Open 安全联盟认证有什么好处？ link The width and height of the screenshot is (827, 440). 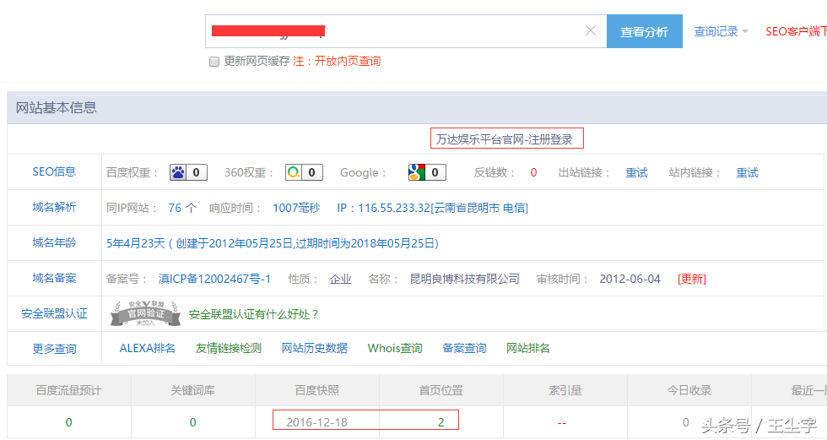pos(254,314)
